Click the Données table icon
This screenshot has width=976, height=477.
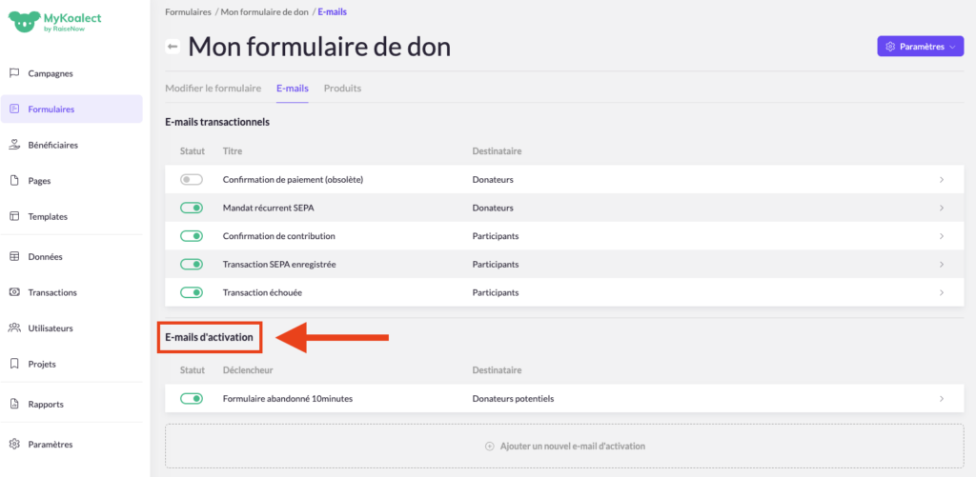click(x=14, y=256)
